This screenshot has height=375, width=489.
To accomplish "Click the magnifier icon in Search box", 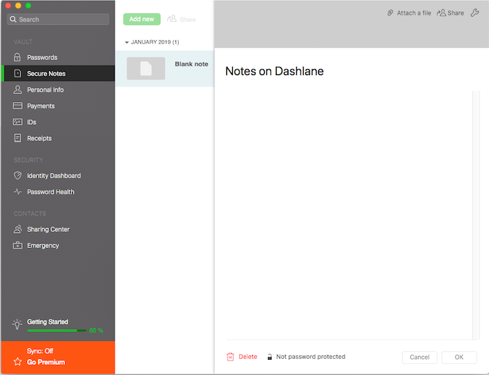I will [x=13, y=19].
